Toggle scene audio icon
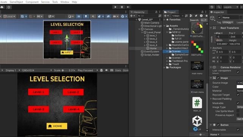243x137 pixels. click(93, 16)
